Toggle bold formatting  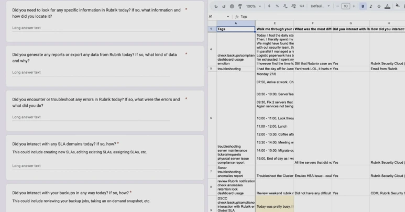[x=363, y=6]
